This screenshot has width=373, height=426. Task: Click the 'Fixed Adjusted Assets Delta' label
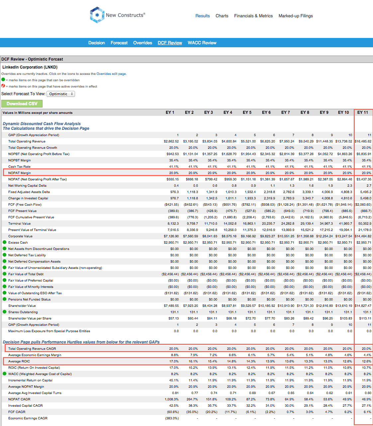coord(29,192)
